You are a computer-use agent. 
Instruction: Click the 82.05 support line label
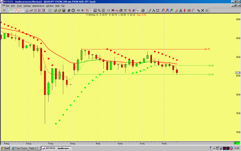point(211,75)
